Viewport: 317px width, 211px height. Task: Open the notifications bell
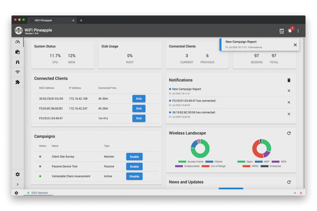click(x=290, y=31)
